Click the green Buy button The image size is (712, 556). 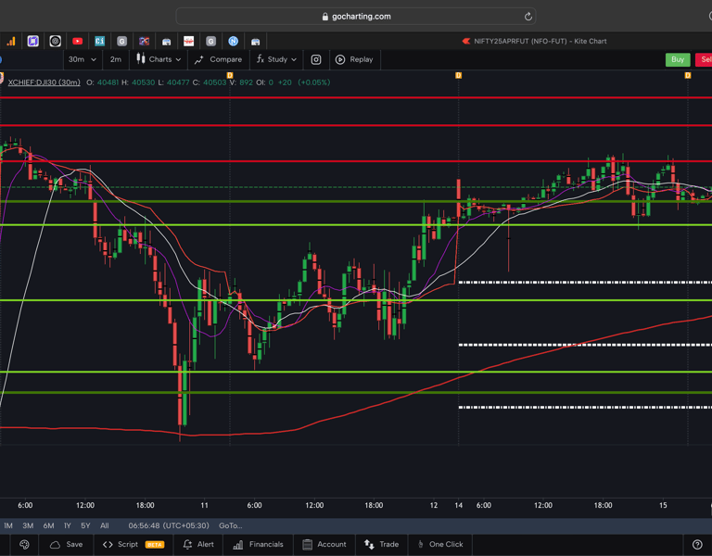pos(678,59)
